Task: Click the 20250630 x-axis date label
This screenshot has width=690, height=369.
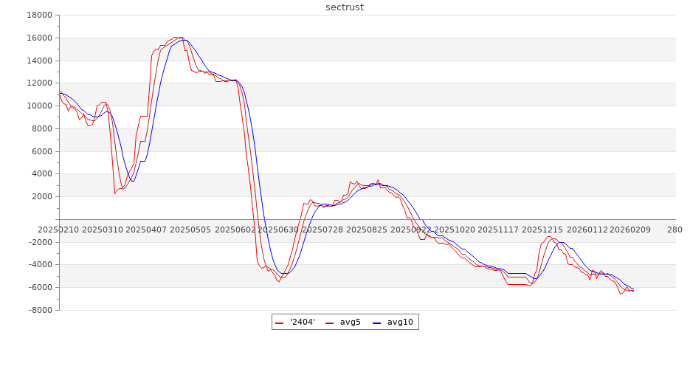Action: click(x=280, y=230)
